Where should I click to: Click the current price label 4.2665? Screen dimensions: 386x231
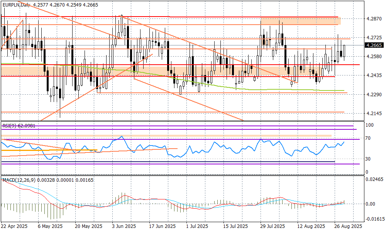(x=374, y=45)
